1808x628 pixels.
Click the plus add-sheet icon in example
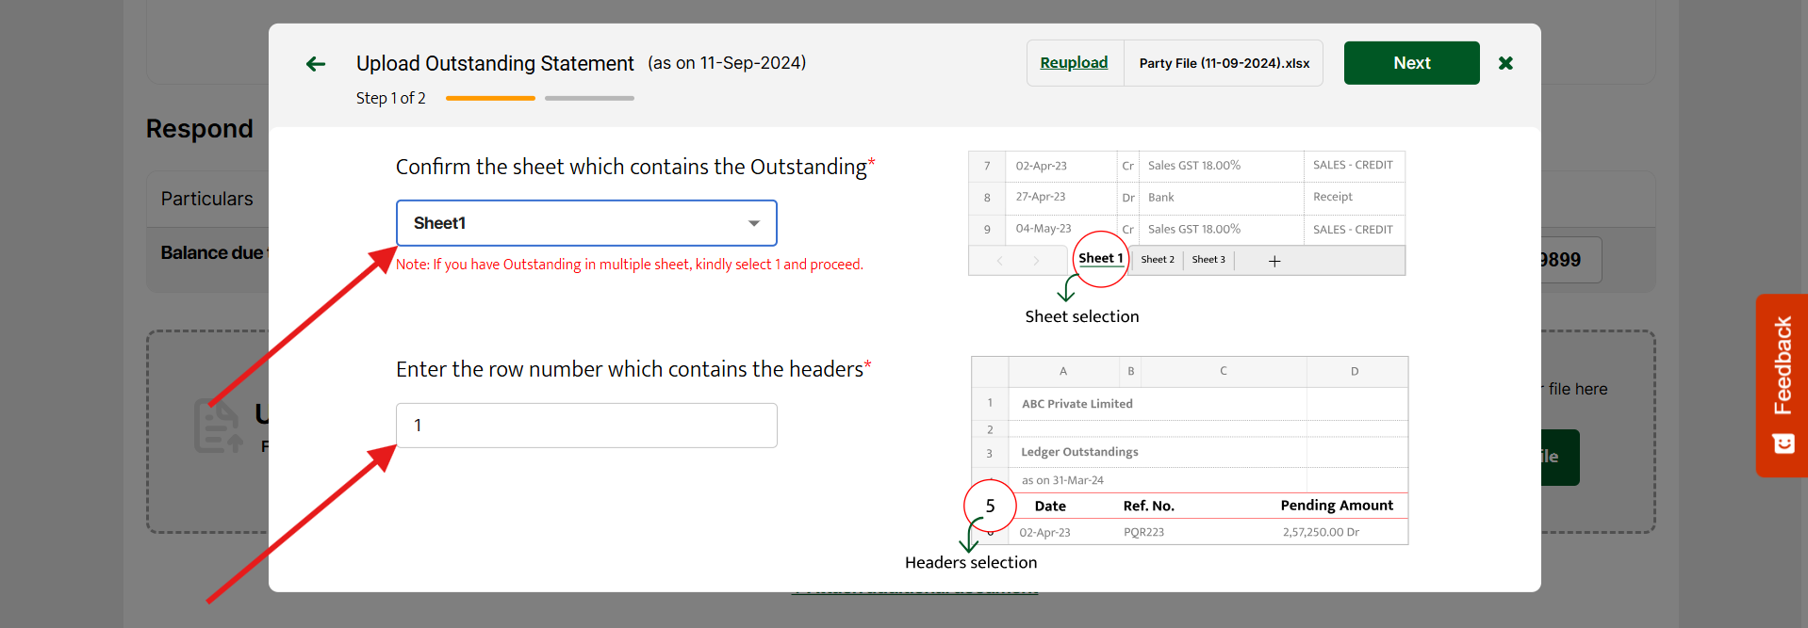point(1274,261)
